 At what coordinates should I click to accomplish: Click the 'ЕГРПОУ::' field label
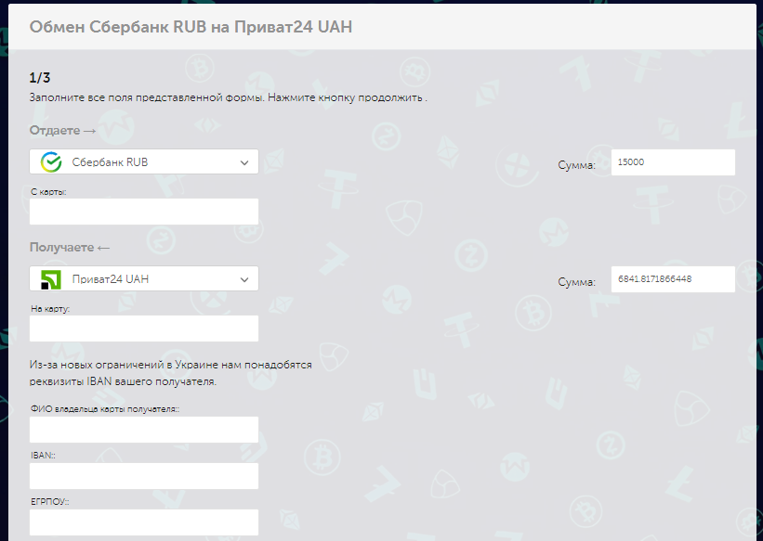(49, 502)
